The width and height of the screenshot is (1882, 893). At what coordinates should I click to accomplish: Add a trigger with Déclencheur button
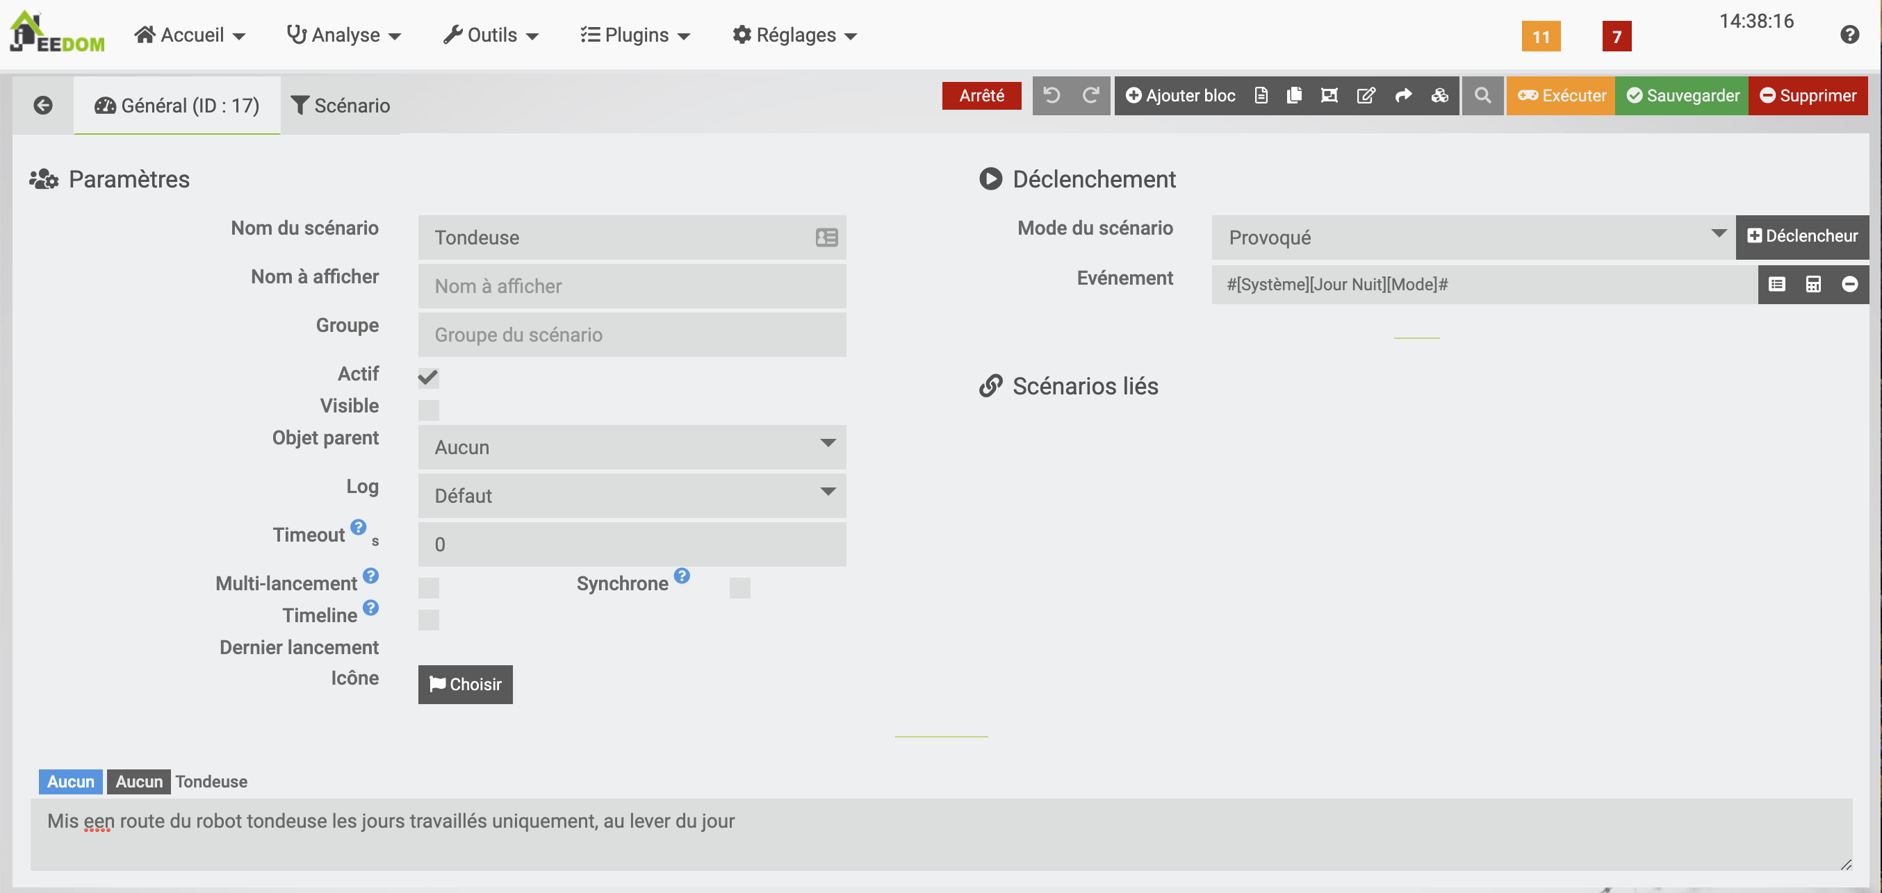(1801, 236)
